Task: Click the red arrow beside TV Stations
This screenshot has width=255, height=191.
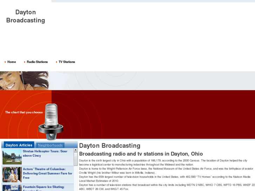Action: [x=56, y=62]
